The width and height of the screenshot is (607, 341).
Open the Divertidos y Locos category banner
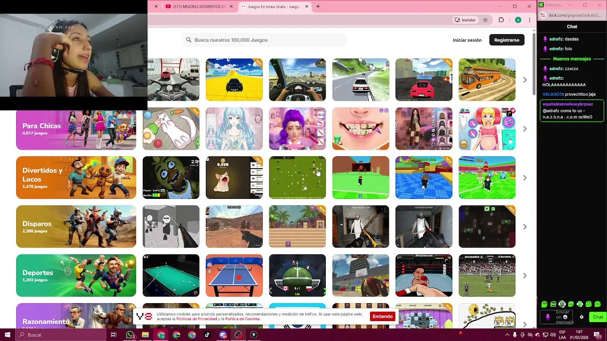tap(76, 178)
